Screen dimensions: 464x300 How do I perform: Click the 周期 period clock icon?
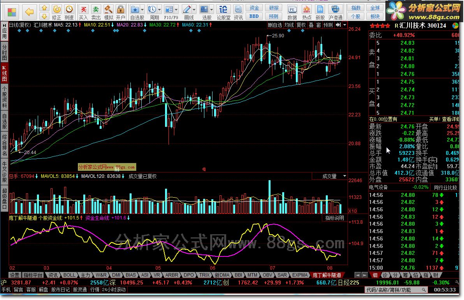(x=153, y=12)
